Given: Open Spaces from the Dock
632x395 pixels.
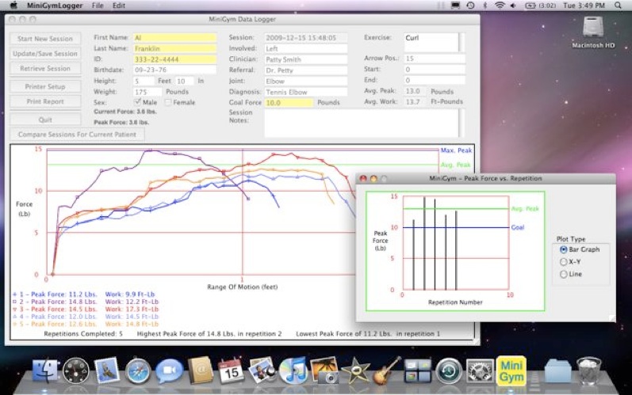Looking at the screenshot, I should [418, 370].
